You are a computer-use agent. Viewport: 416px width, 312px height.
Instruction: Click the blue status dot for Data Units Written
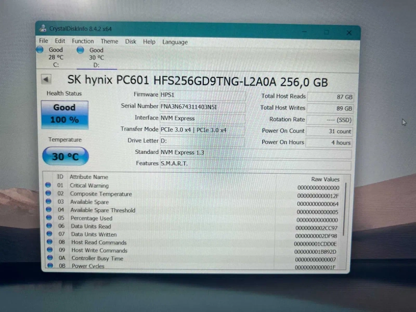click(49, 233)
